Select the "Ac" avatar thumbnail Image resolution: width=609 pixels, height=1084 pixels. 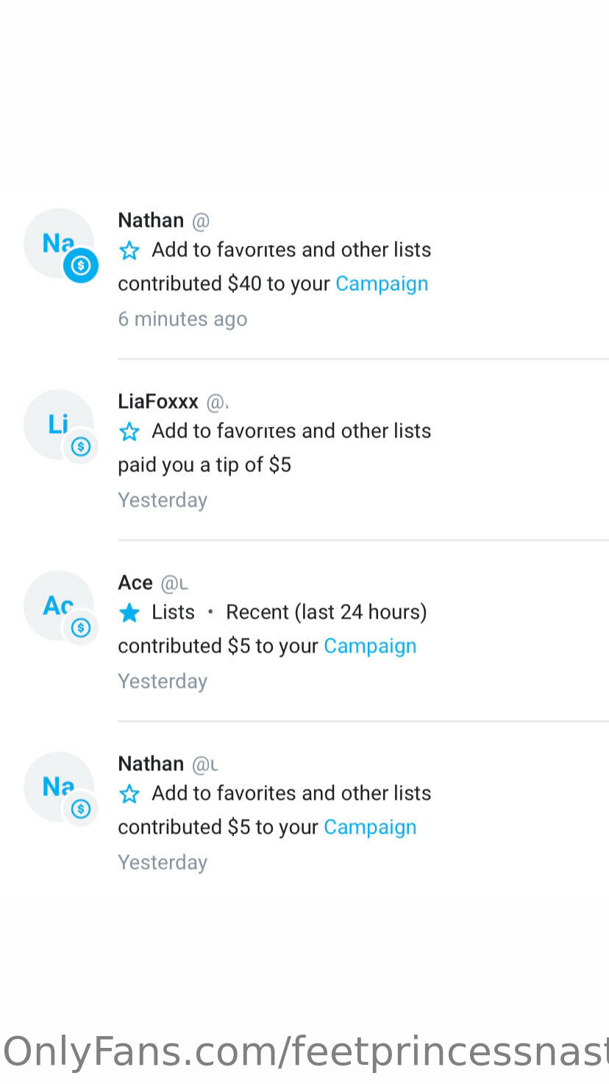click(x=59, y=605)
